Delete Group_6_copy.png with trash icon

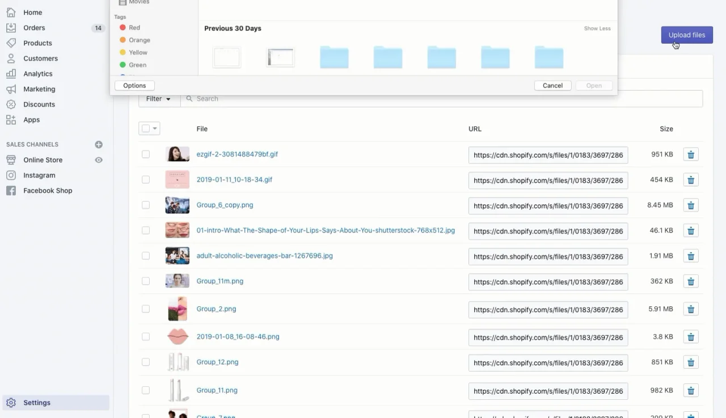point(691,205)
